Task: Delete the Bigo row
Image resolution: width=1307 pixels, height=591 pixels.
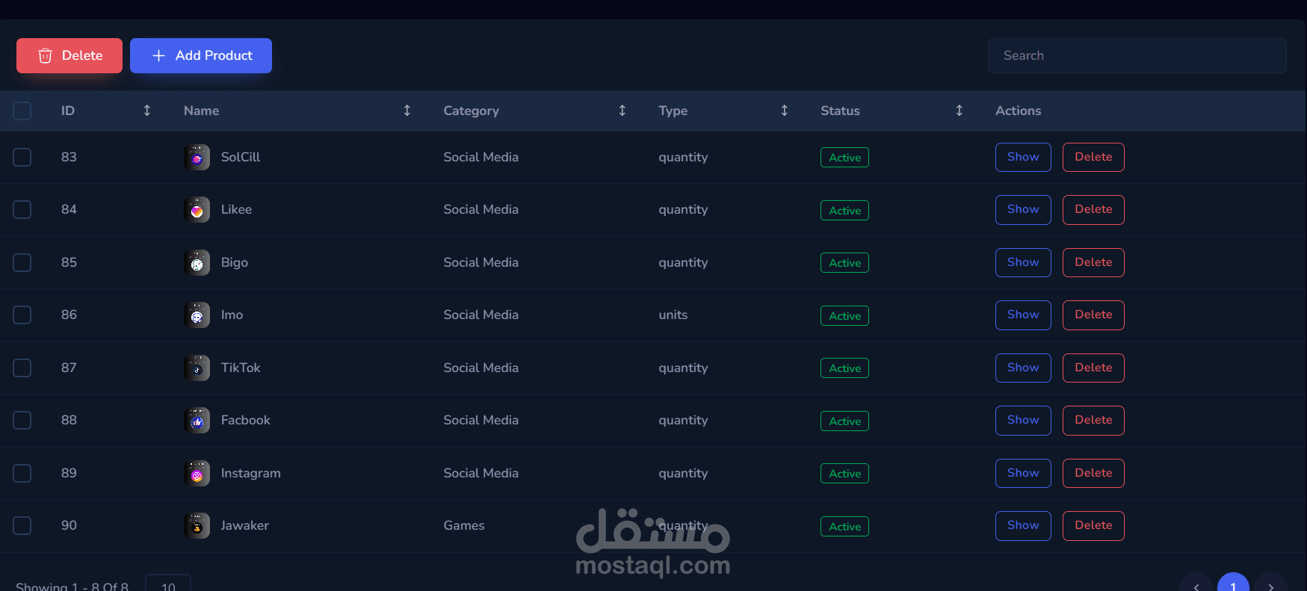Action: [x=1093, y=263]
